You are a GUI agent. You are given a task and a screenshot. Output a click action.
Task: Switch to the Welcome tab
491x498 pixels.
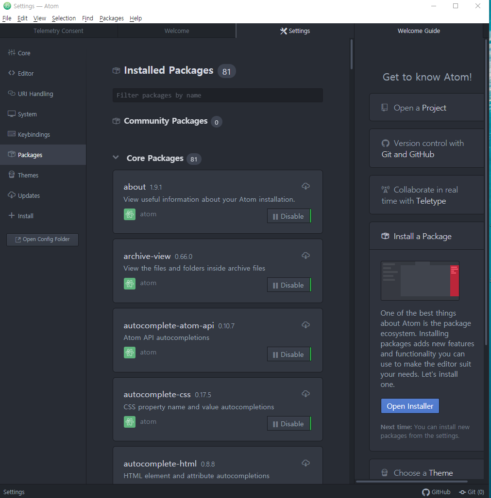pyautogui.click(x=177, y=31)
